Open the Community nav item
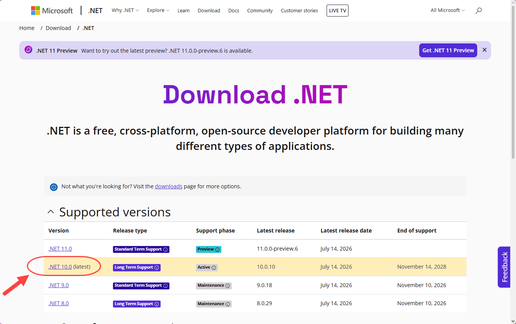Viewport: 516px width, 324px height. (x=260, y=10)
